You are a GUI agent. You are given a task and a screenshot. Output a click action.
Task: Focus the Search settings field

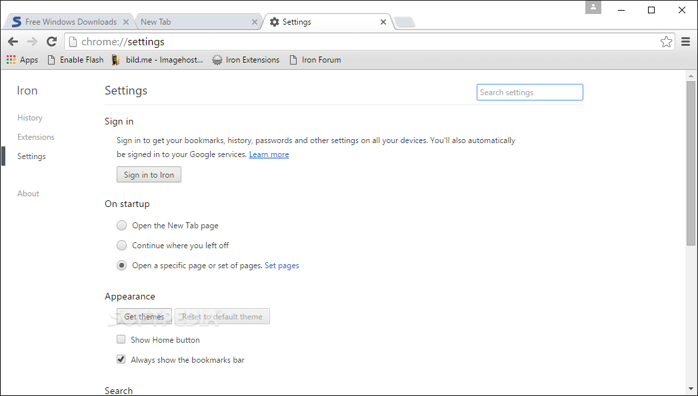click(x=530, y=93)
